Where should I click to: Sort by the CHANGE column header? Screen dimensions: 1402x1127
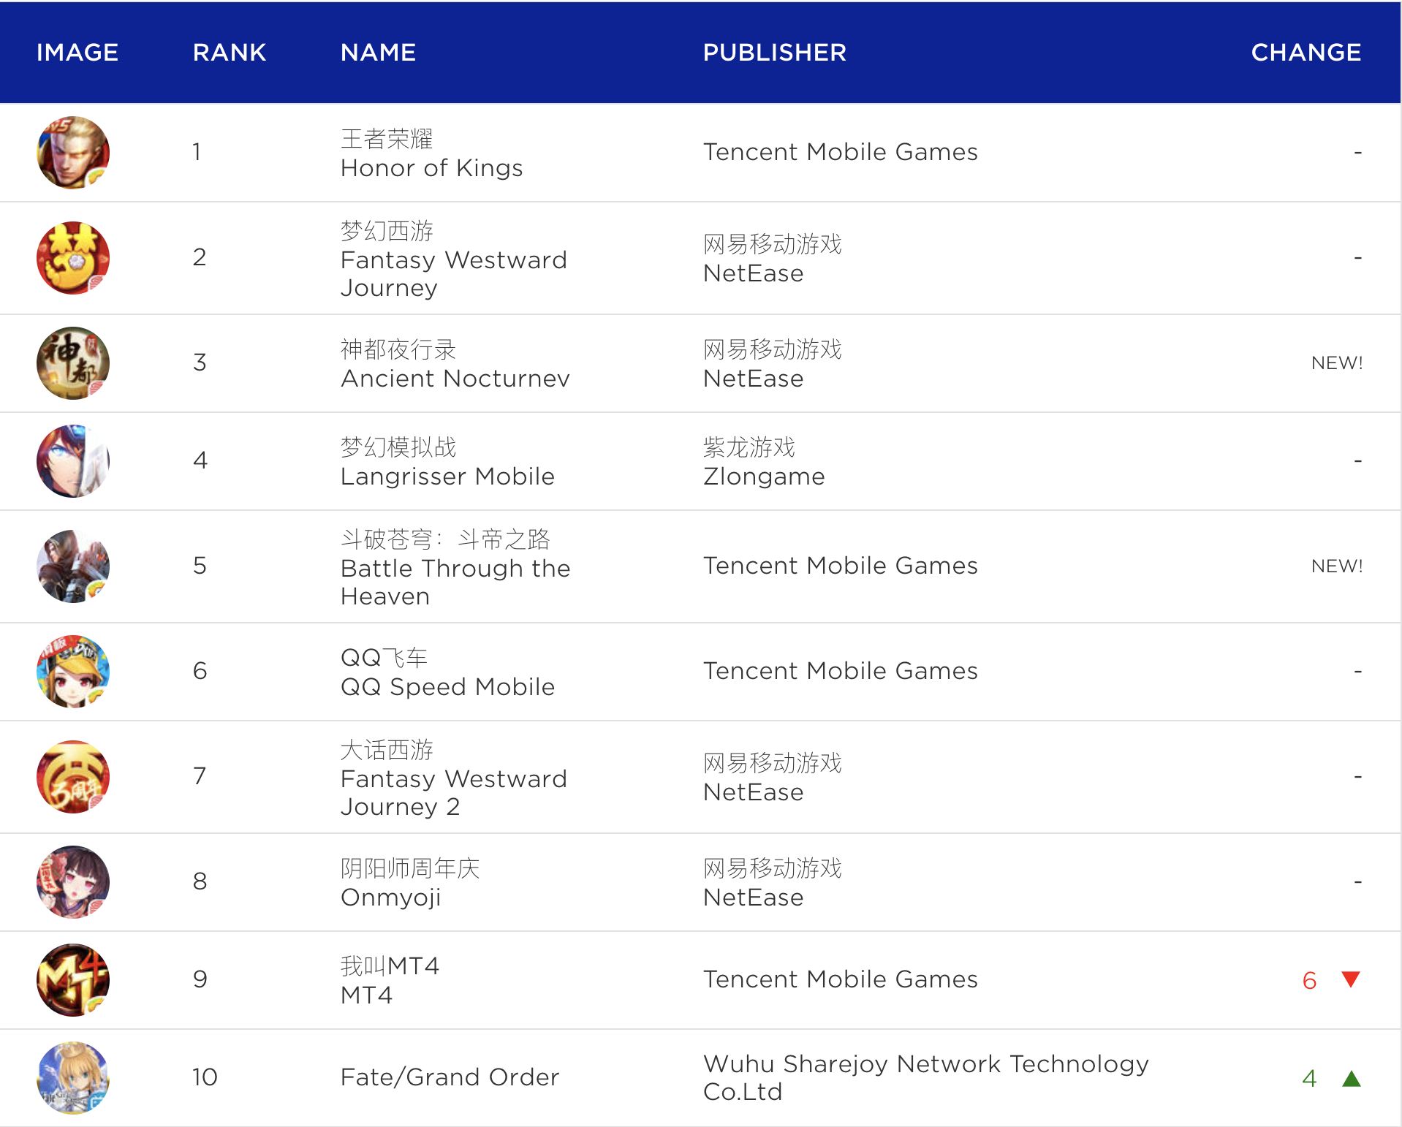coord(1306,53)
